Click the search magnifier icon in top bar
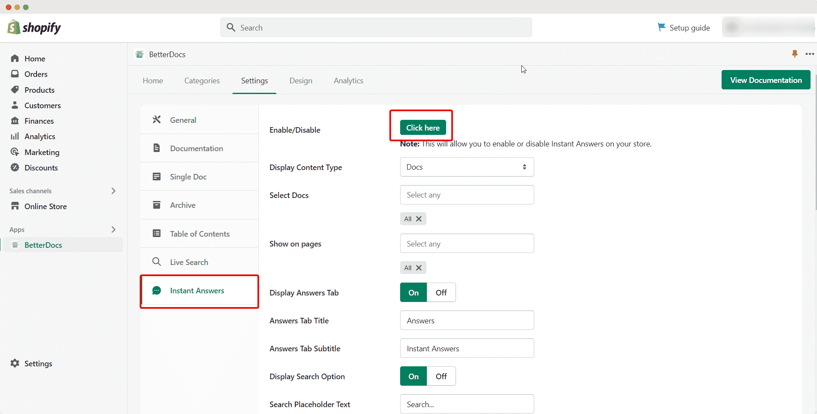The image size is (817, 414). tap(231, 27)
